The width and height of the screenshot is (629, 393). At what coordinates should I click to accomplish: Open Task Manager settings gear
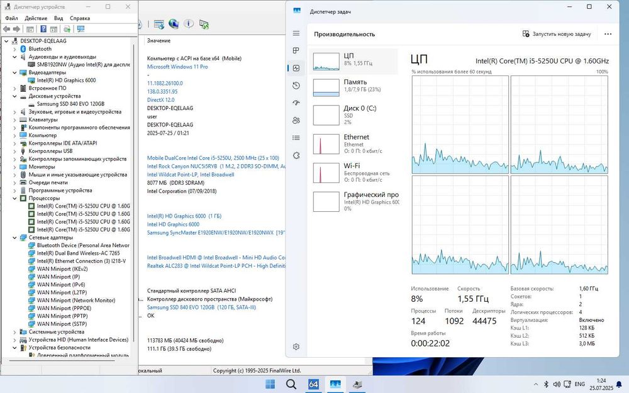[x=296, y=346]
